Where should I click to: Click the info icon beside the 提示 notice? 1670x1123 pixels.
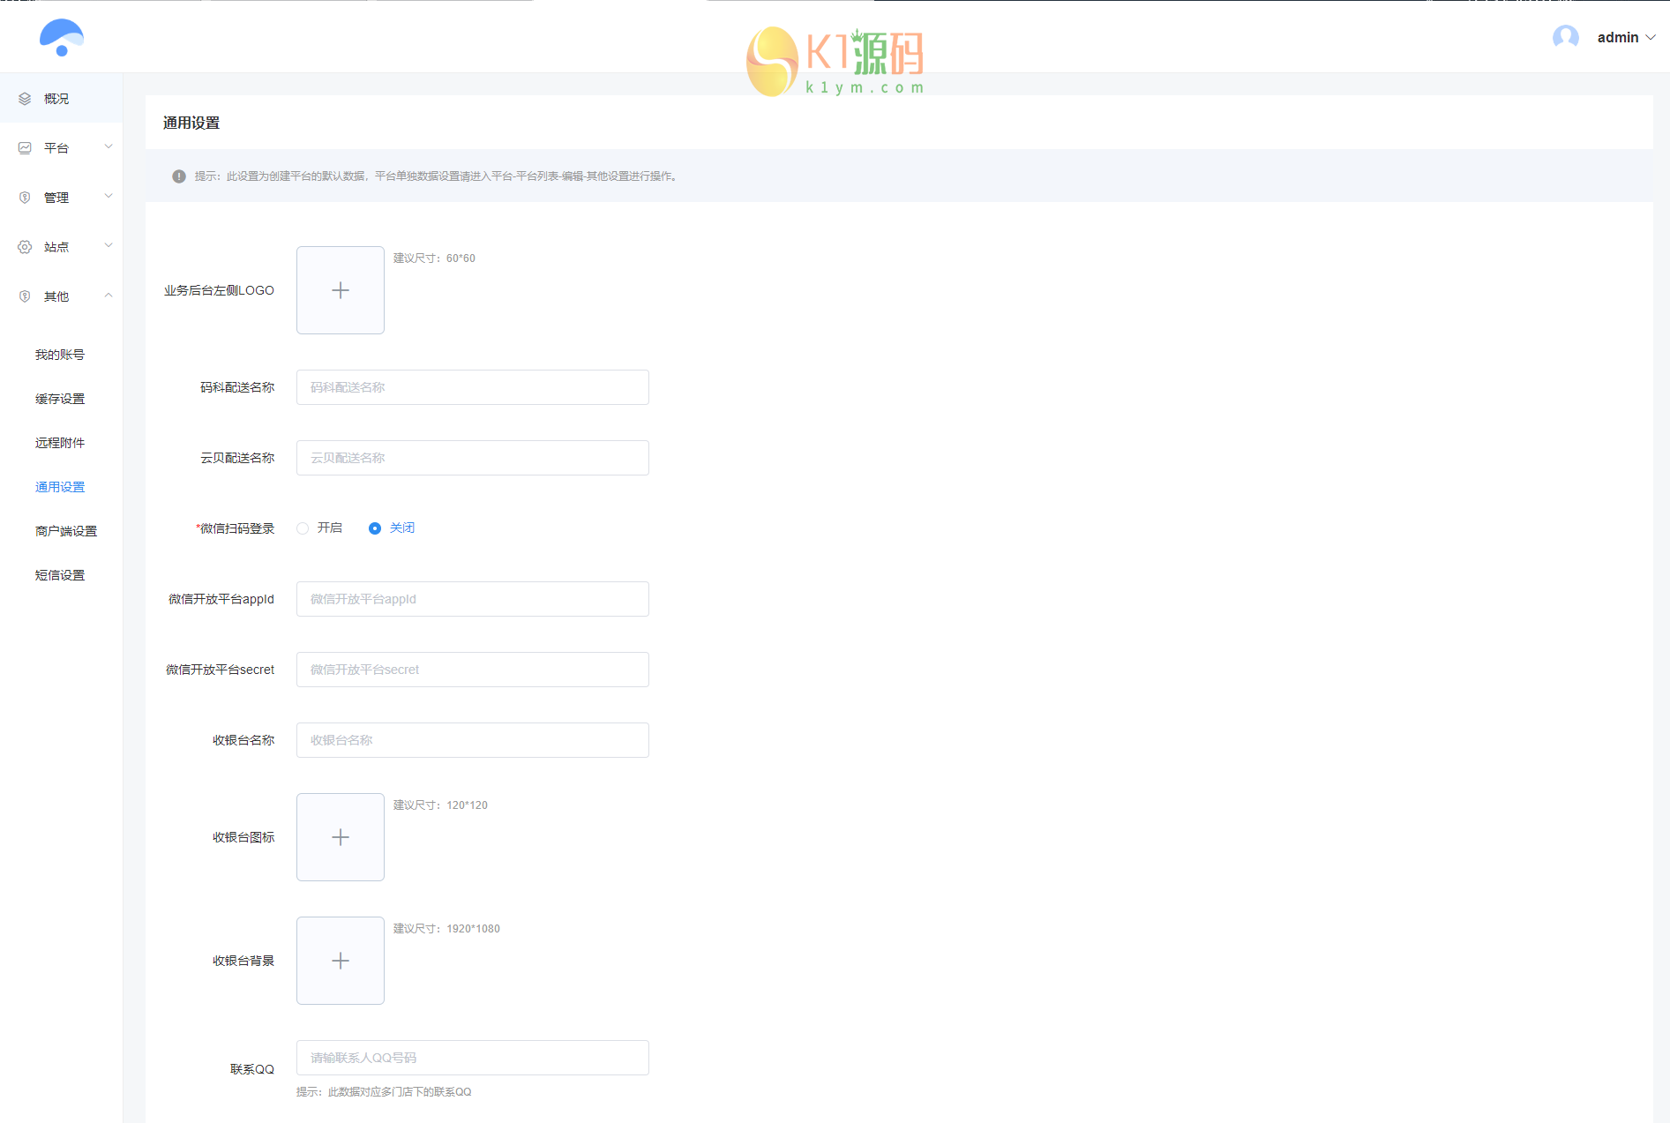pos(179,176)
